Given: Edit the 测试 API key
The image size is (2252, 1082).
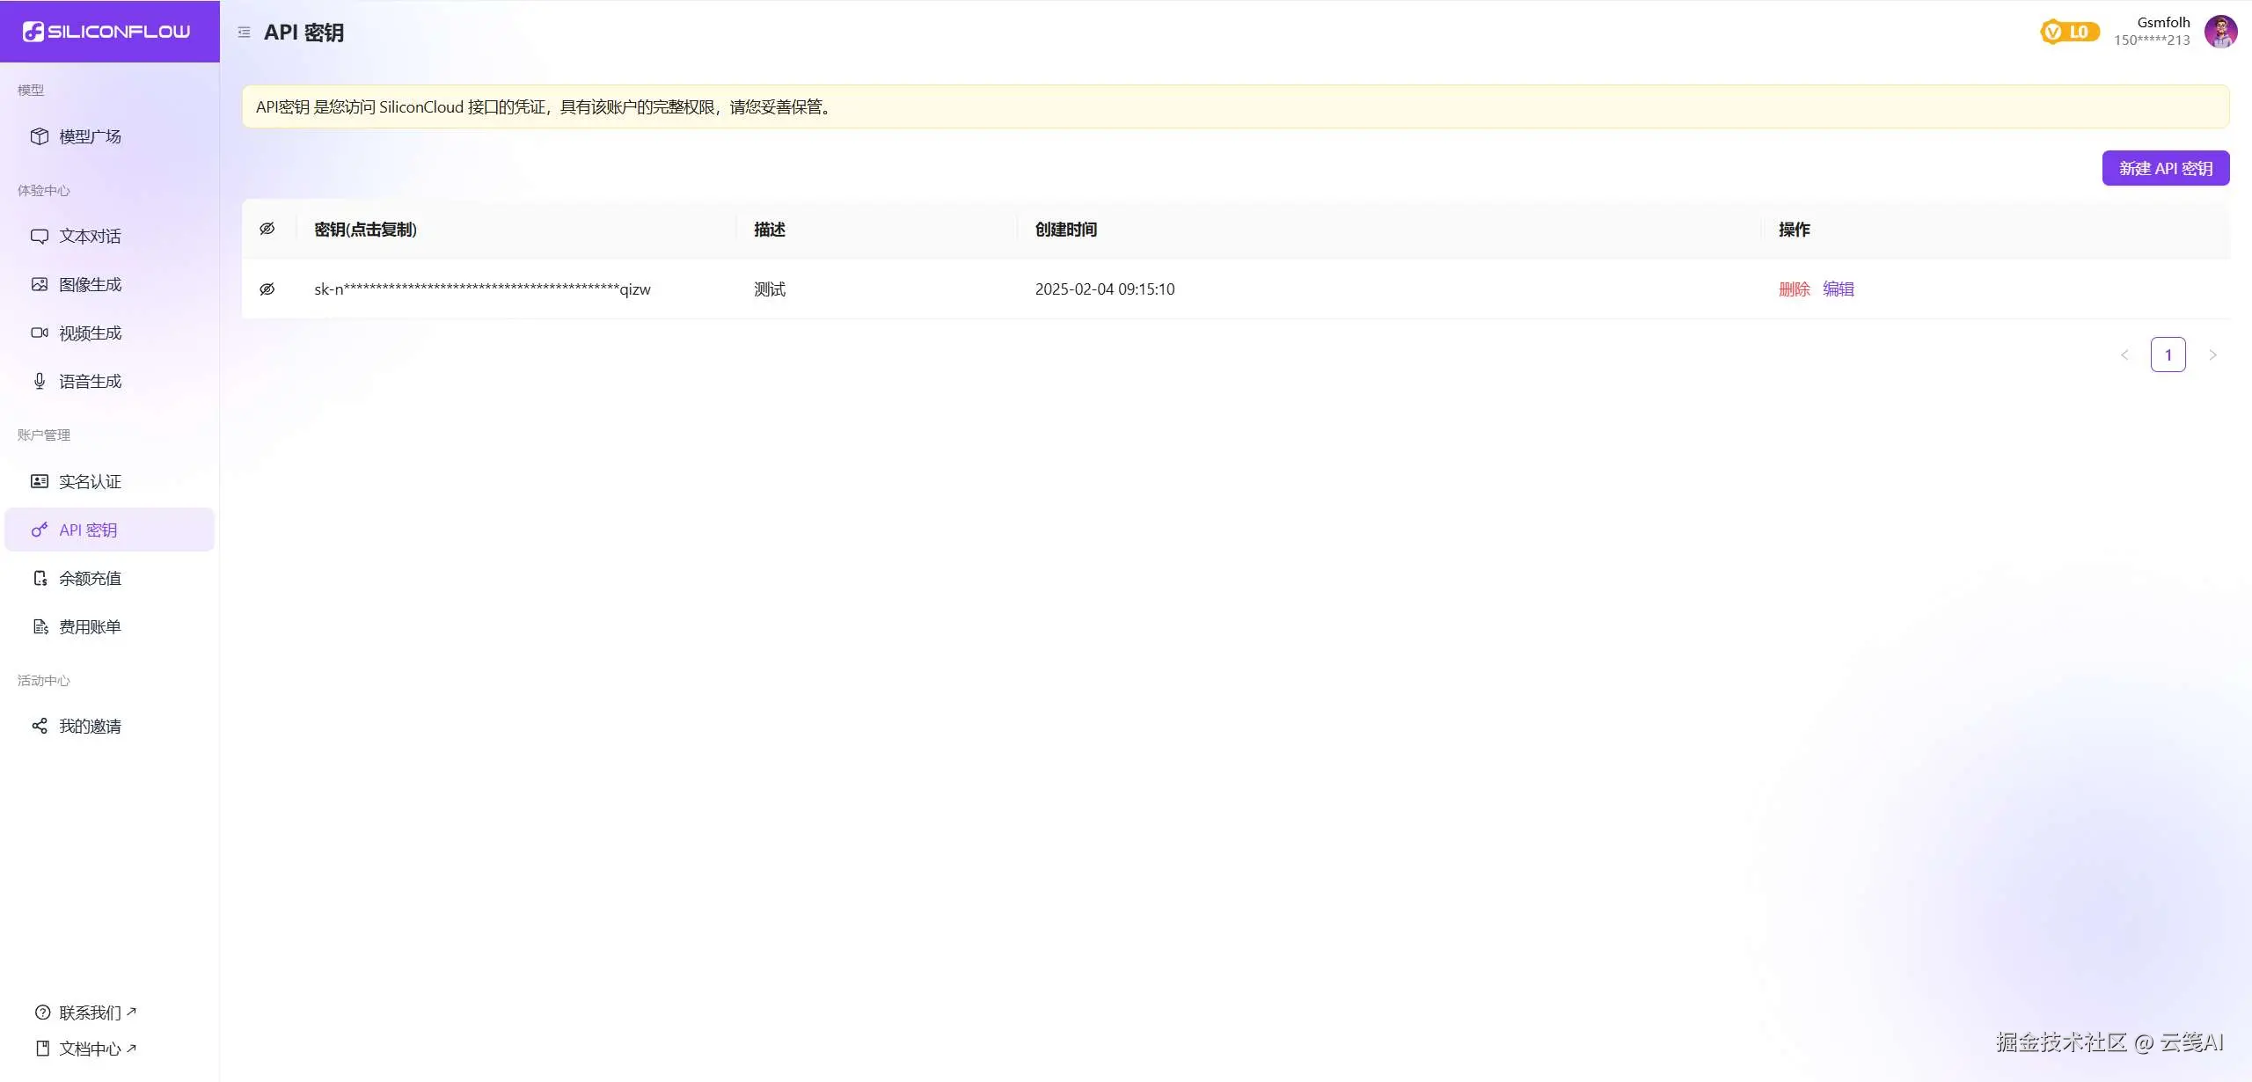Looking at the screenshot, I should coord(1838,289).
